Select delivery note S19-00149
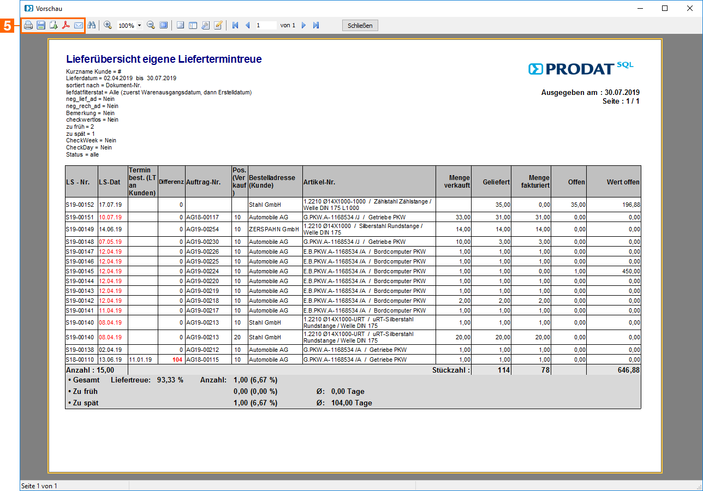 80,229
